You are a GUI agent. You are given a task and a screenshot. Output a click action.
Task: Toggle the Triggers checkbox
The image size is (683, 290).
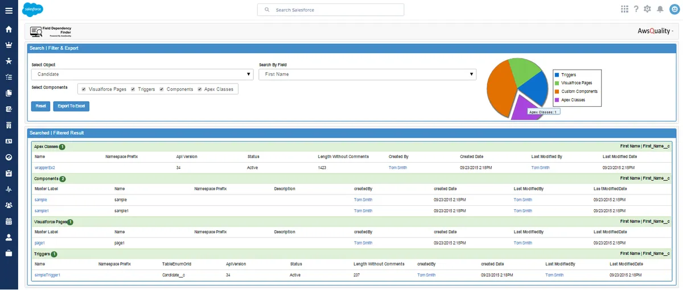click(133, 89)
